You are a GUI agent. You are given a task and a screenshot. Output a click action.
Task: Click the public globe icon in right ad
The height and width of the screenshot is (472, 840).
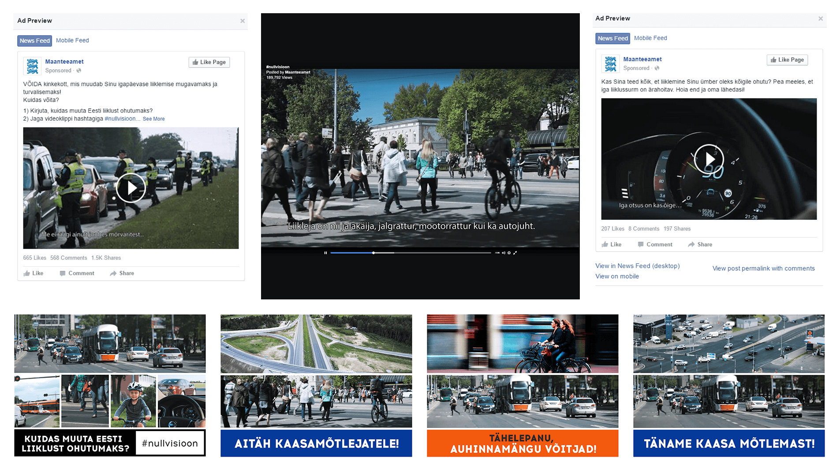point(657,68)
